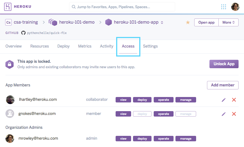Image resolution: width=244 pixels, height=147 pixels.
Task: Focus the Jump to Favorites search field
Action: tap(122, 7)
